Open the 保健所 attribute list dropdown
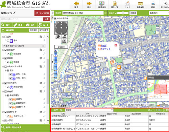 [x=89, y=110]
